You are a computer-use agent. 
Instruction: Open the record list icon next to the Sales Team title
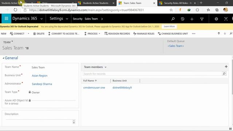pyautogui.click(x=27, y=48)
